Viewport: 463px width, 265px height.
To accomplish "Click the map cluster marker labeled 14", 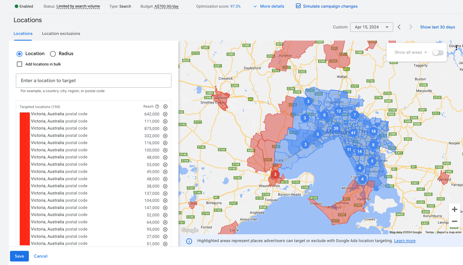I will 359,152.
